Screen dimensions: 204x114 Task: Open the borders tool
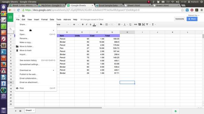pos(106,24)
